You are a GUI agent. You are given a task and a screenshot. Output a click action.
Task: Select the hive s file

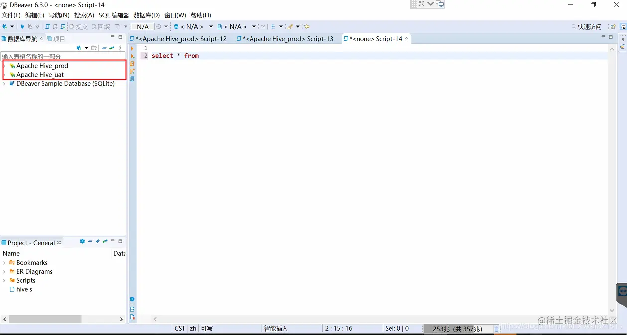(x=24, y=289)
